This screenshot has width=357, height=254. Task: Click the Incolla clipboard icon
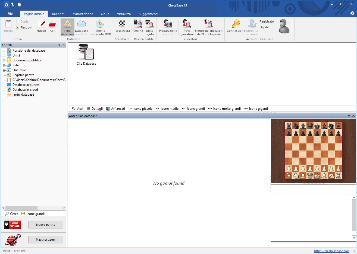point(8,24)
